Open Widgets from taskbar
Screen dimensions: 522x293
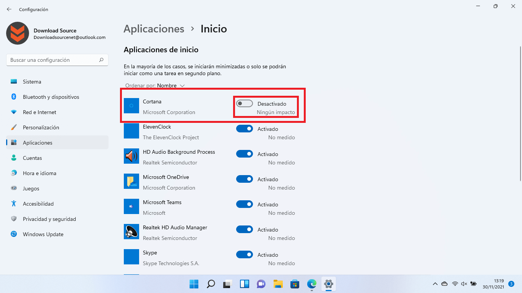point(245,284)
